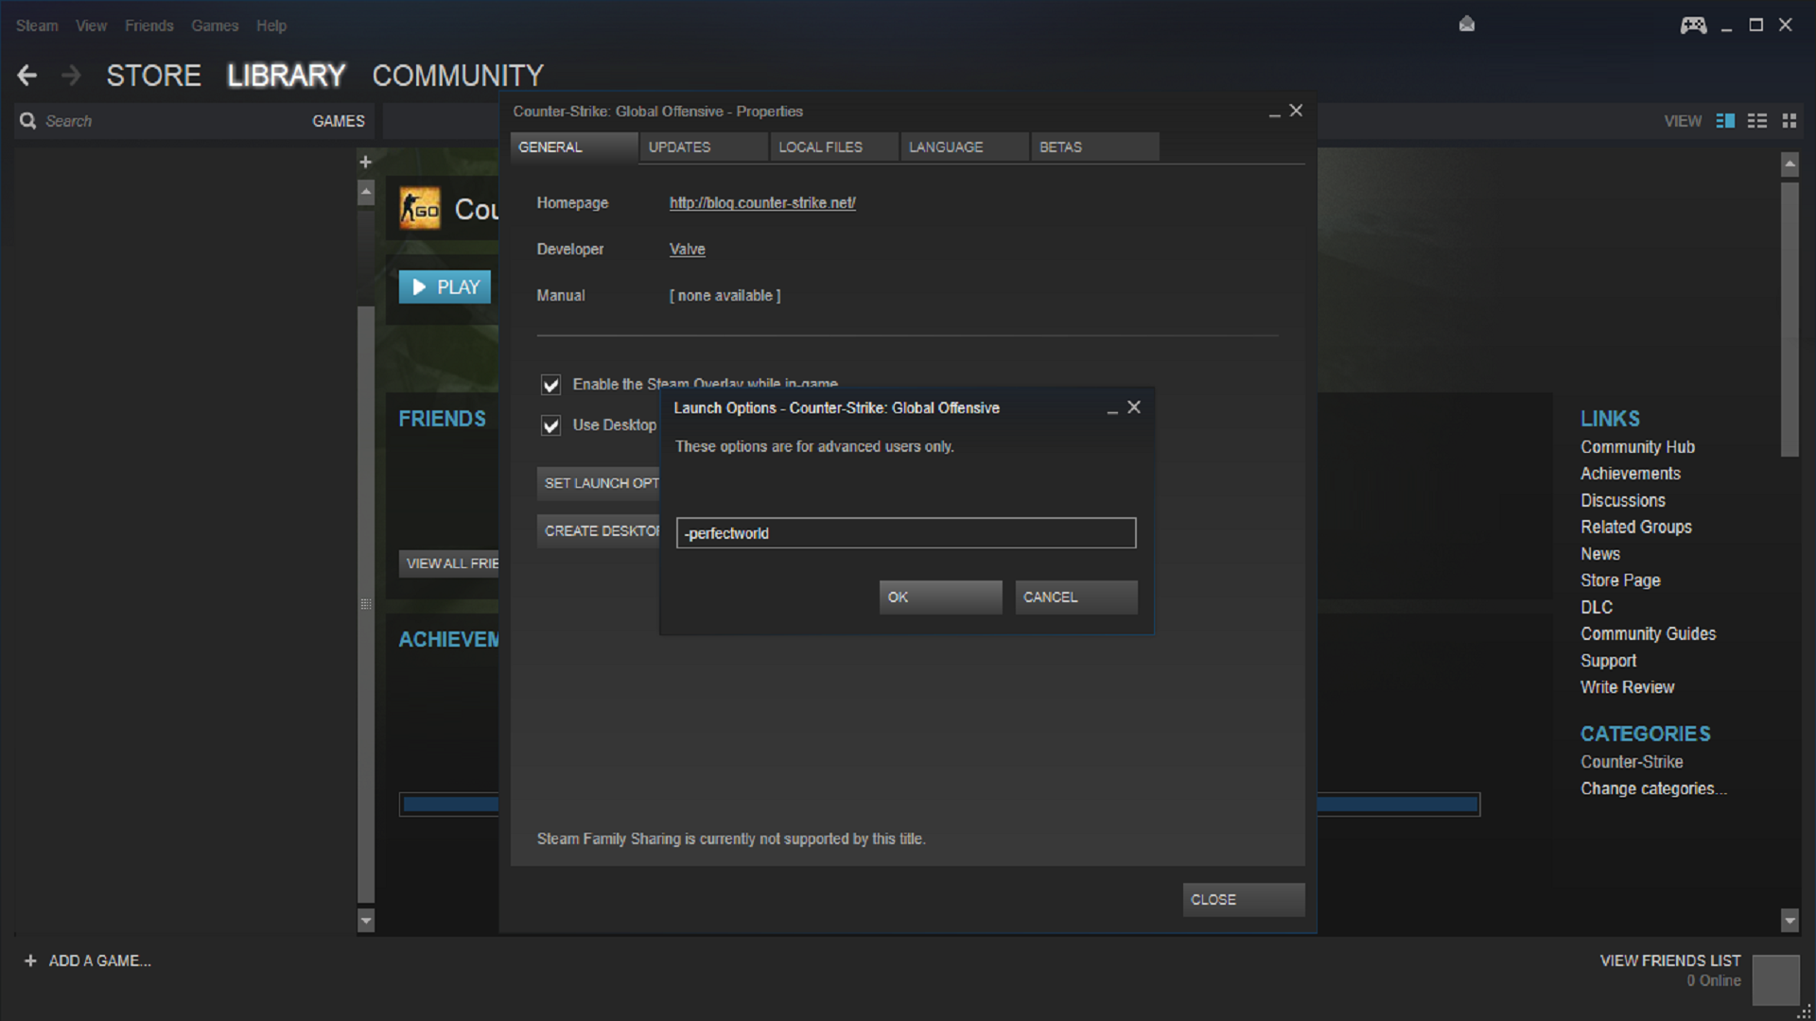1816x1021 pixels.
Task: Open Big Picture mode controller icon
Action: tap(1692, 26)
